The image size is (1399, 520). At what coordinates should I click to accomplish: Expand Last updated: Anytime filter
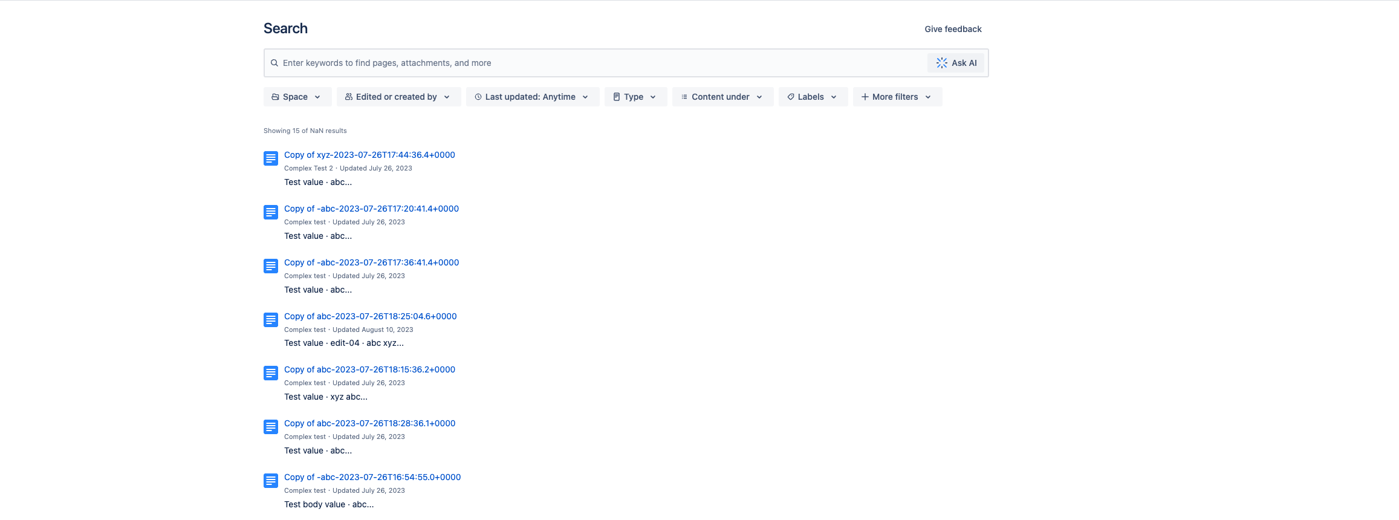533,97
